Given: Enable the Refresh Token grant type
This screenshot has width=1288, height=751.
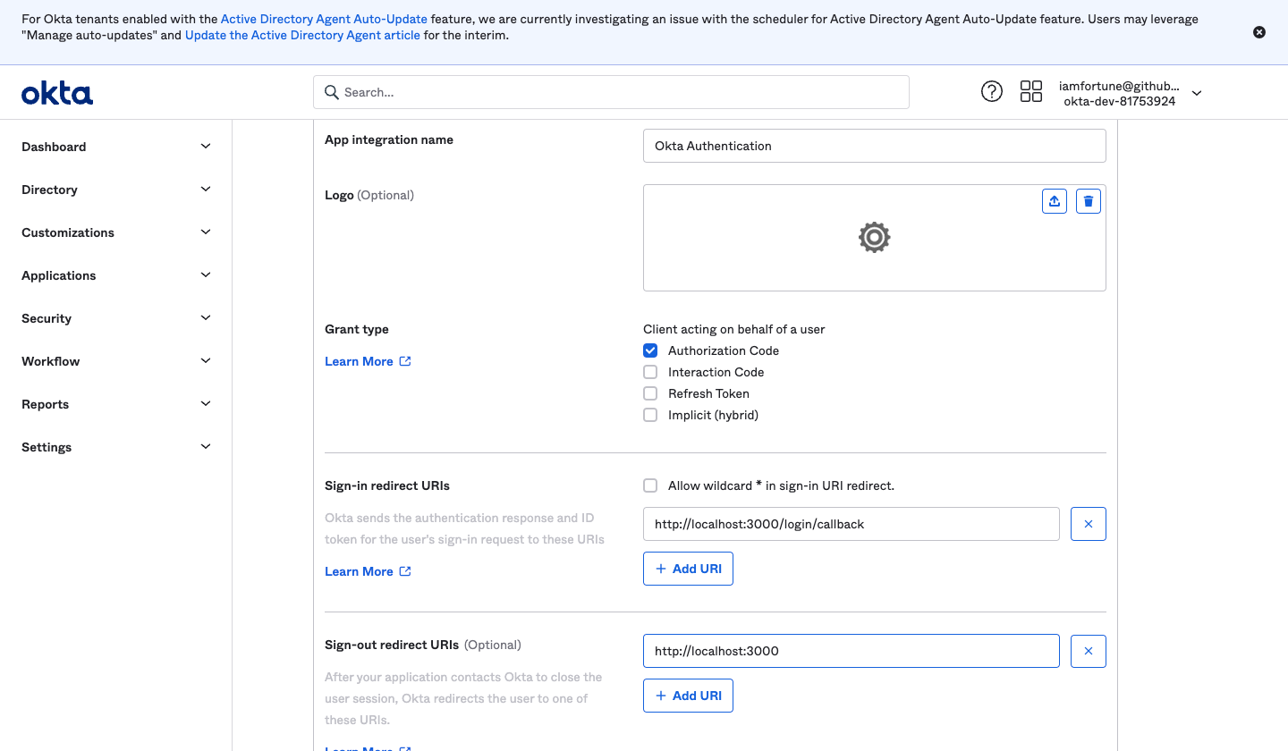Looking at the screenshot, I should tap(650, 393).
